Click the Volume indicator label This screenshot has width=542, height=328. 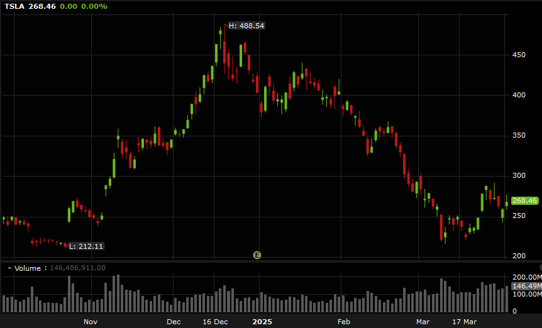(27, 268)
